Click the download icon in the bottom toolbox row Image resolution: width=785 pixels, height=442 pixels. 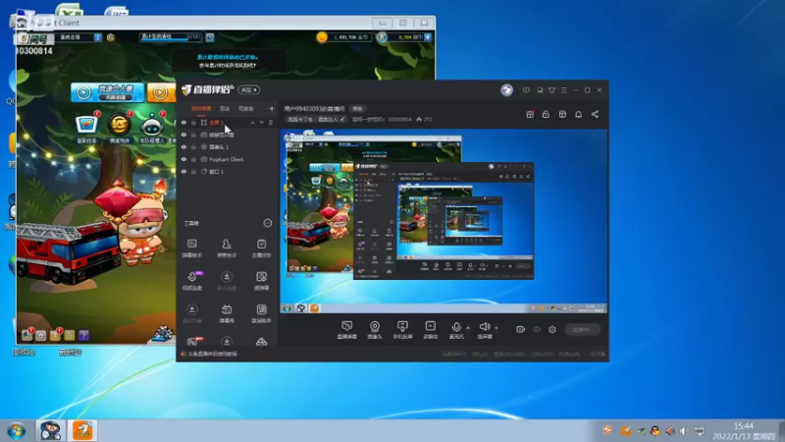(x=227, y=341)
